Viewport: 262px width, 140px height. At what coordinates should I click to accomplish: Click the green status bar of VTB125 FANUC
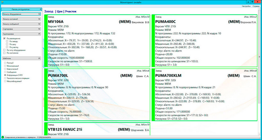(x=46, y=129)
